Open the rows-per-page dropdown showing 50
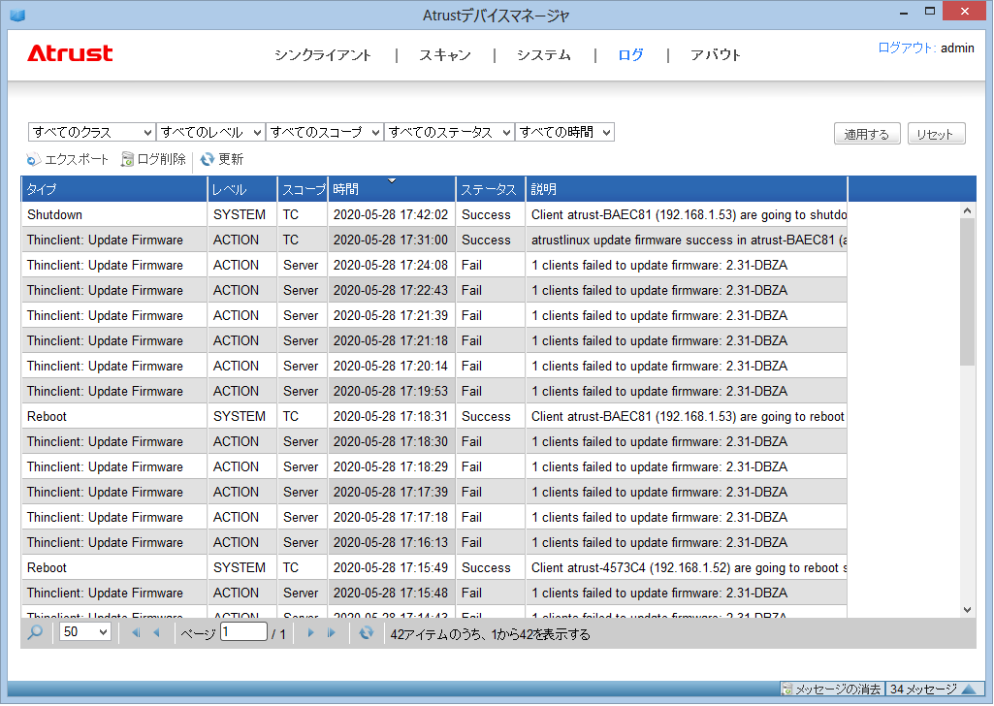This screenshot has height=706, width=994. pyautogui.click(x=85, y=632)
